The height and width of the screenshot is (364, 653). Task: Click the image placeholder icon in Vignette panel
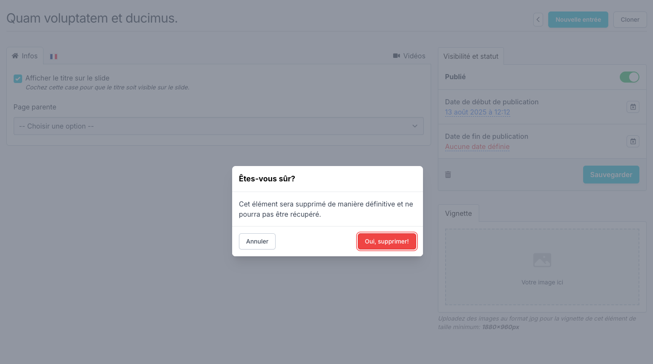coord(541,260)
